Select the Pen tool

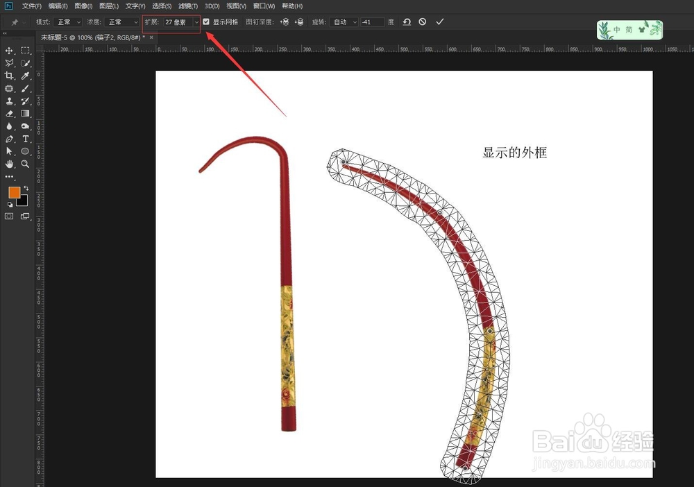(x=9, y=139)
